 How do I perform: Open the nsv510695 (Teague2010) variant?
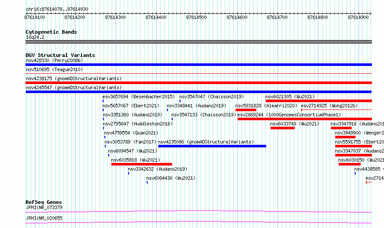pos(54,69)
